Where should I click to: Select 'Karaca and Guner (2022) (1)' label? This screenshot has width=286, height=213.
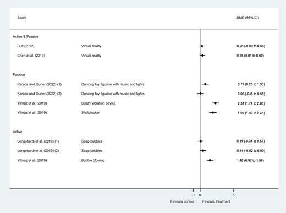pos(40,84)
